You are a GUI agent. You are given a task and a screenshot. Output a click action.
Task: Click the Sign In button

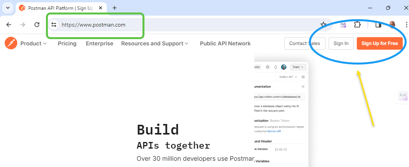click(341, 43)
